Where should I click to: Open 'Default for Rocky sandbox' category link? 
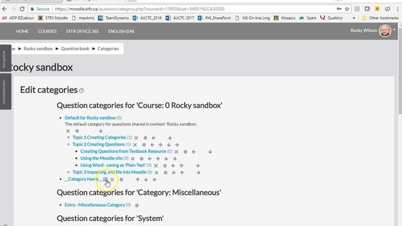click(90, 117)
